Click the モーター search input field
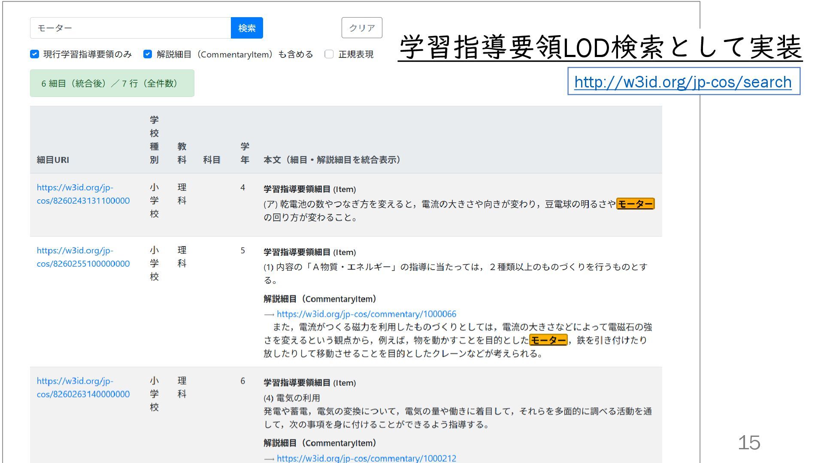Viewport: 824px width, 463px height. pyautogui.click(x=130, y=28)
